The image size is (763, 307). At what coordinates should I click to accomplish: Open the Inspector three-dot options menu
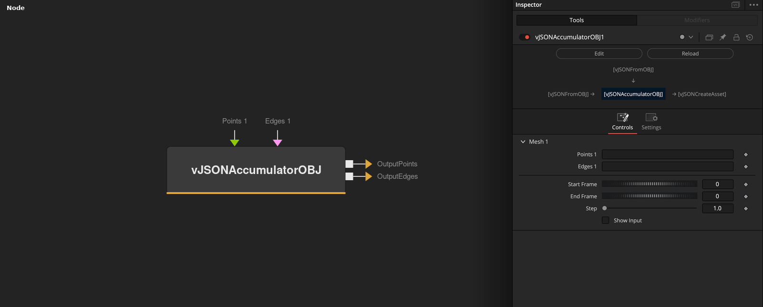pos(753,5)
